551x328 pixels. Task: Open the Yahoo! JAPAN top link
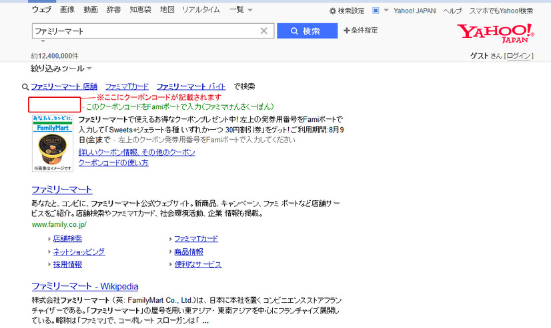tap(415, 11)
